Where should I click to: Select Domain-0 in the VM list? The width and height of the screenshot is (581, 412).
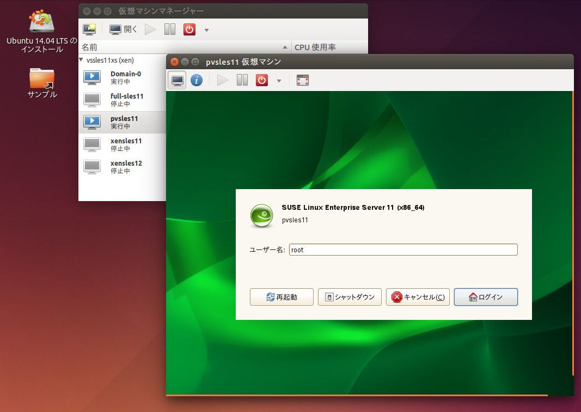coord(123,77)
